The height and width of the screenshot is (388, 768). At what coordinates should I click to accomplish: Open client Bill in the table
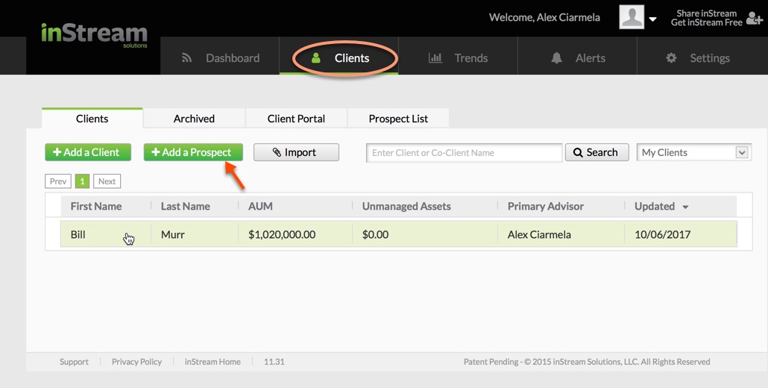click(x=78, y=234)
